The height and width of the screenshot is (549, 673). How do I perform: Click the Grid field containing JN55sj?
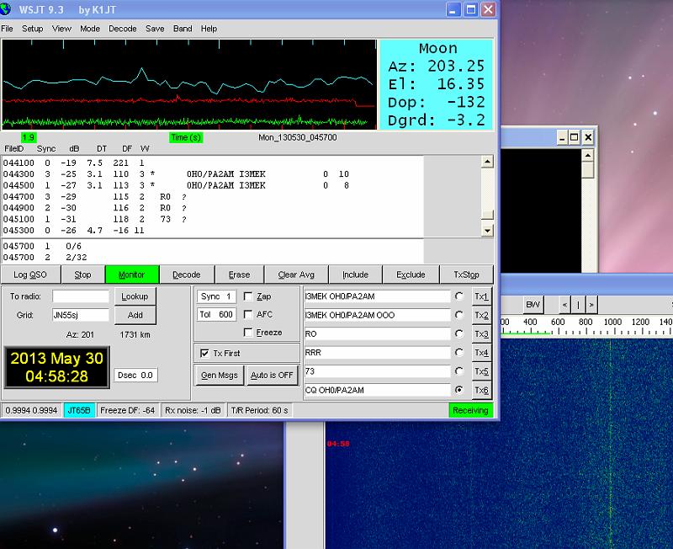[81, 315]
